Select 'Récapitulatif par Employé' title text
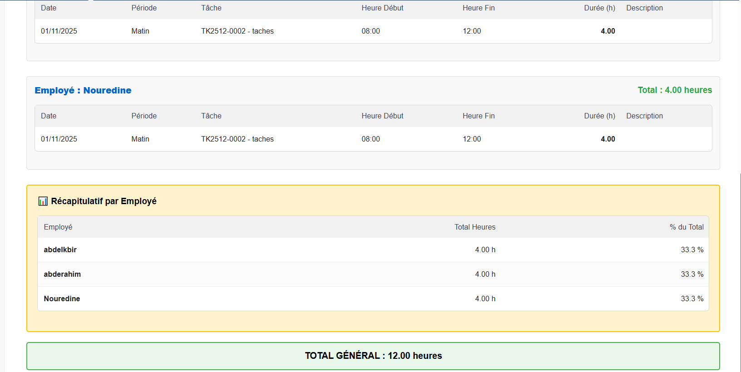Viewport: 741px width, 372px height. pos(104,201)
